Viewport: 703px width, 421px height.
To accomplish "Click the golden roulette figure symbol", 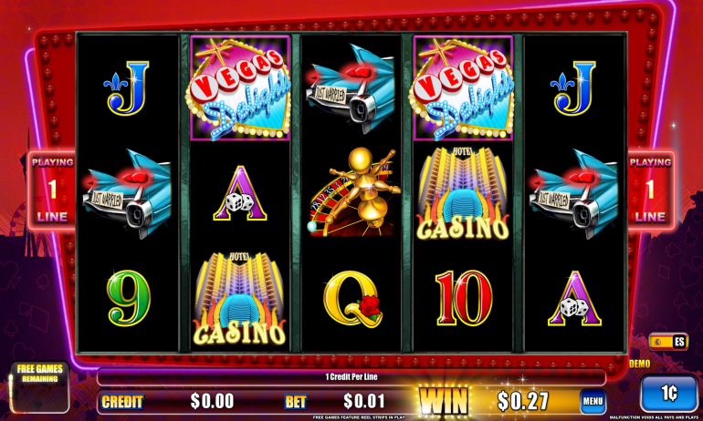I will click(x=353, y=192).
